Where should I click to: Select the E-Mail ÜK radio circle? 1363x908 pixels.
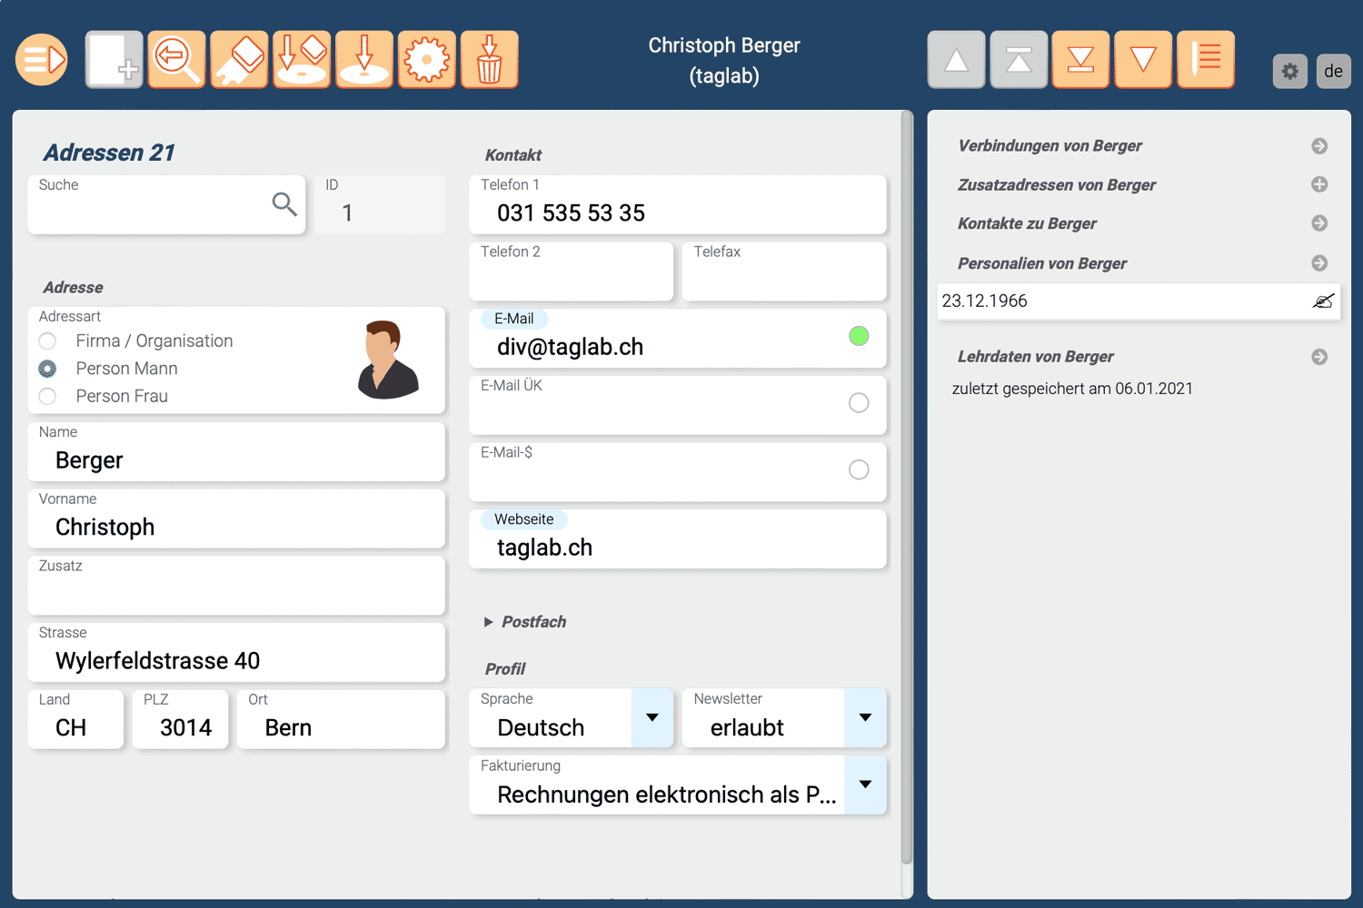(x=859, y=403)
